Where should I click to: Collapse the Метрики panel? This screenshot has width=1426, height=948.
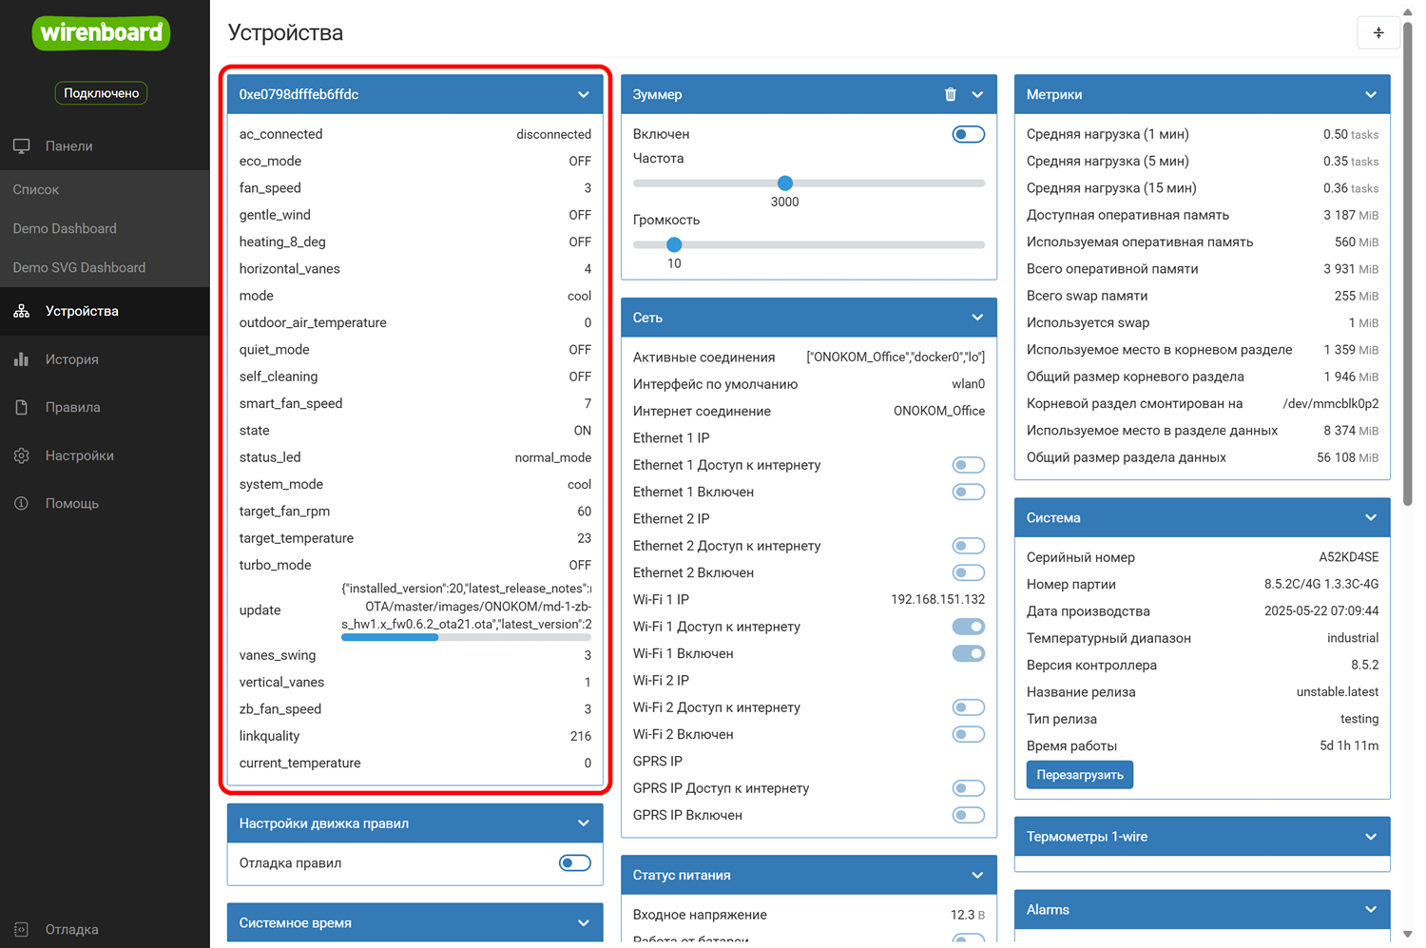[x=1370, y=94]
